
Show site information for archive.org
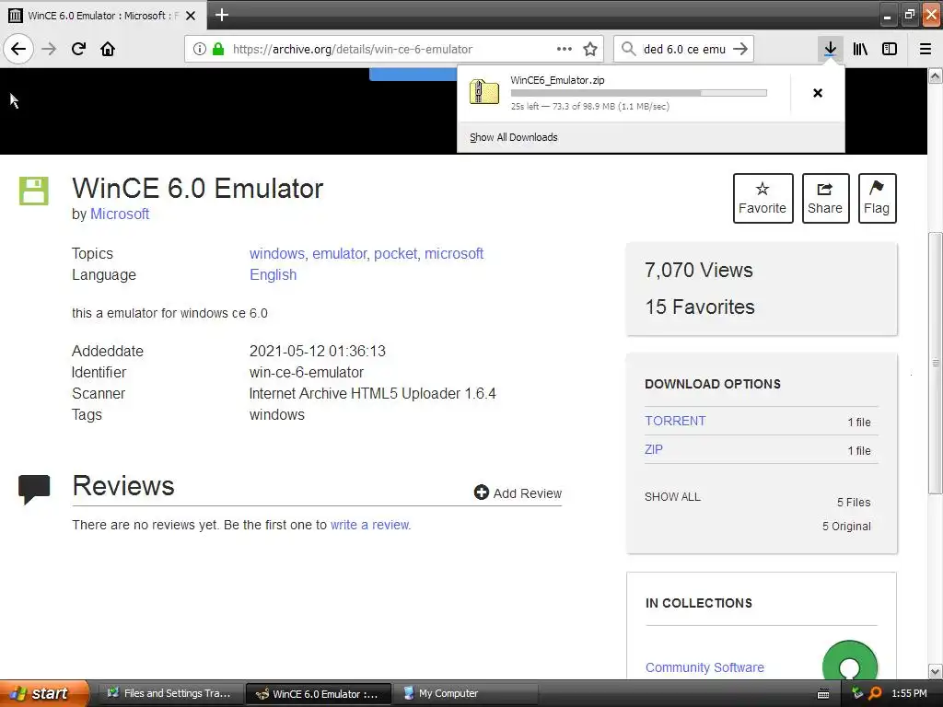tap(200, 49)
